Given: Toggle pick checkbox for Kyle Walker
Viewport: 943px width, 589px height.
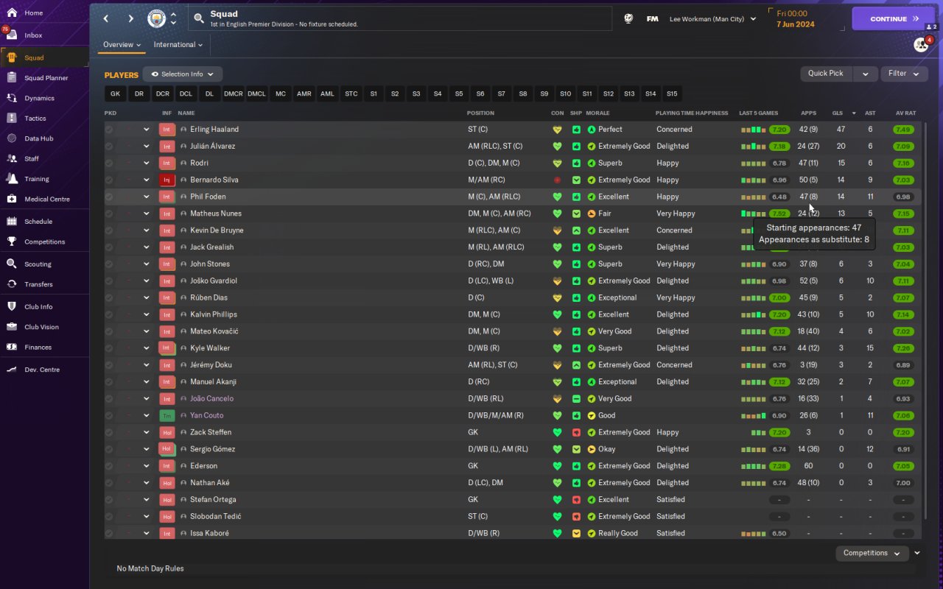Looking at the screenshot, I should 109,348.
